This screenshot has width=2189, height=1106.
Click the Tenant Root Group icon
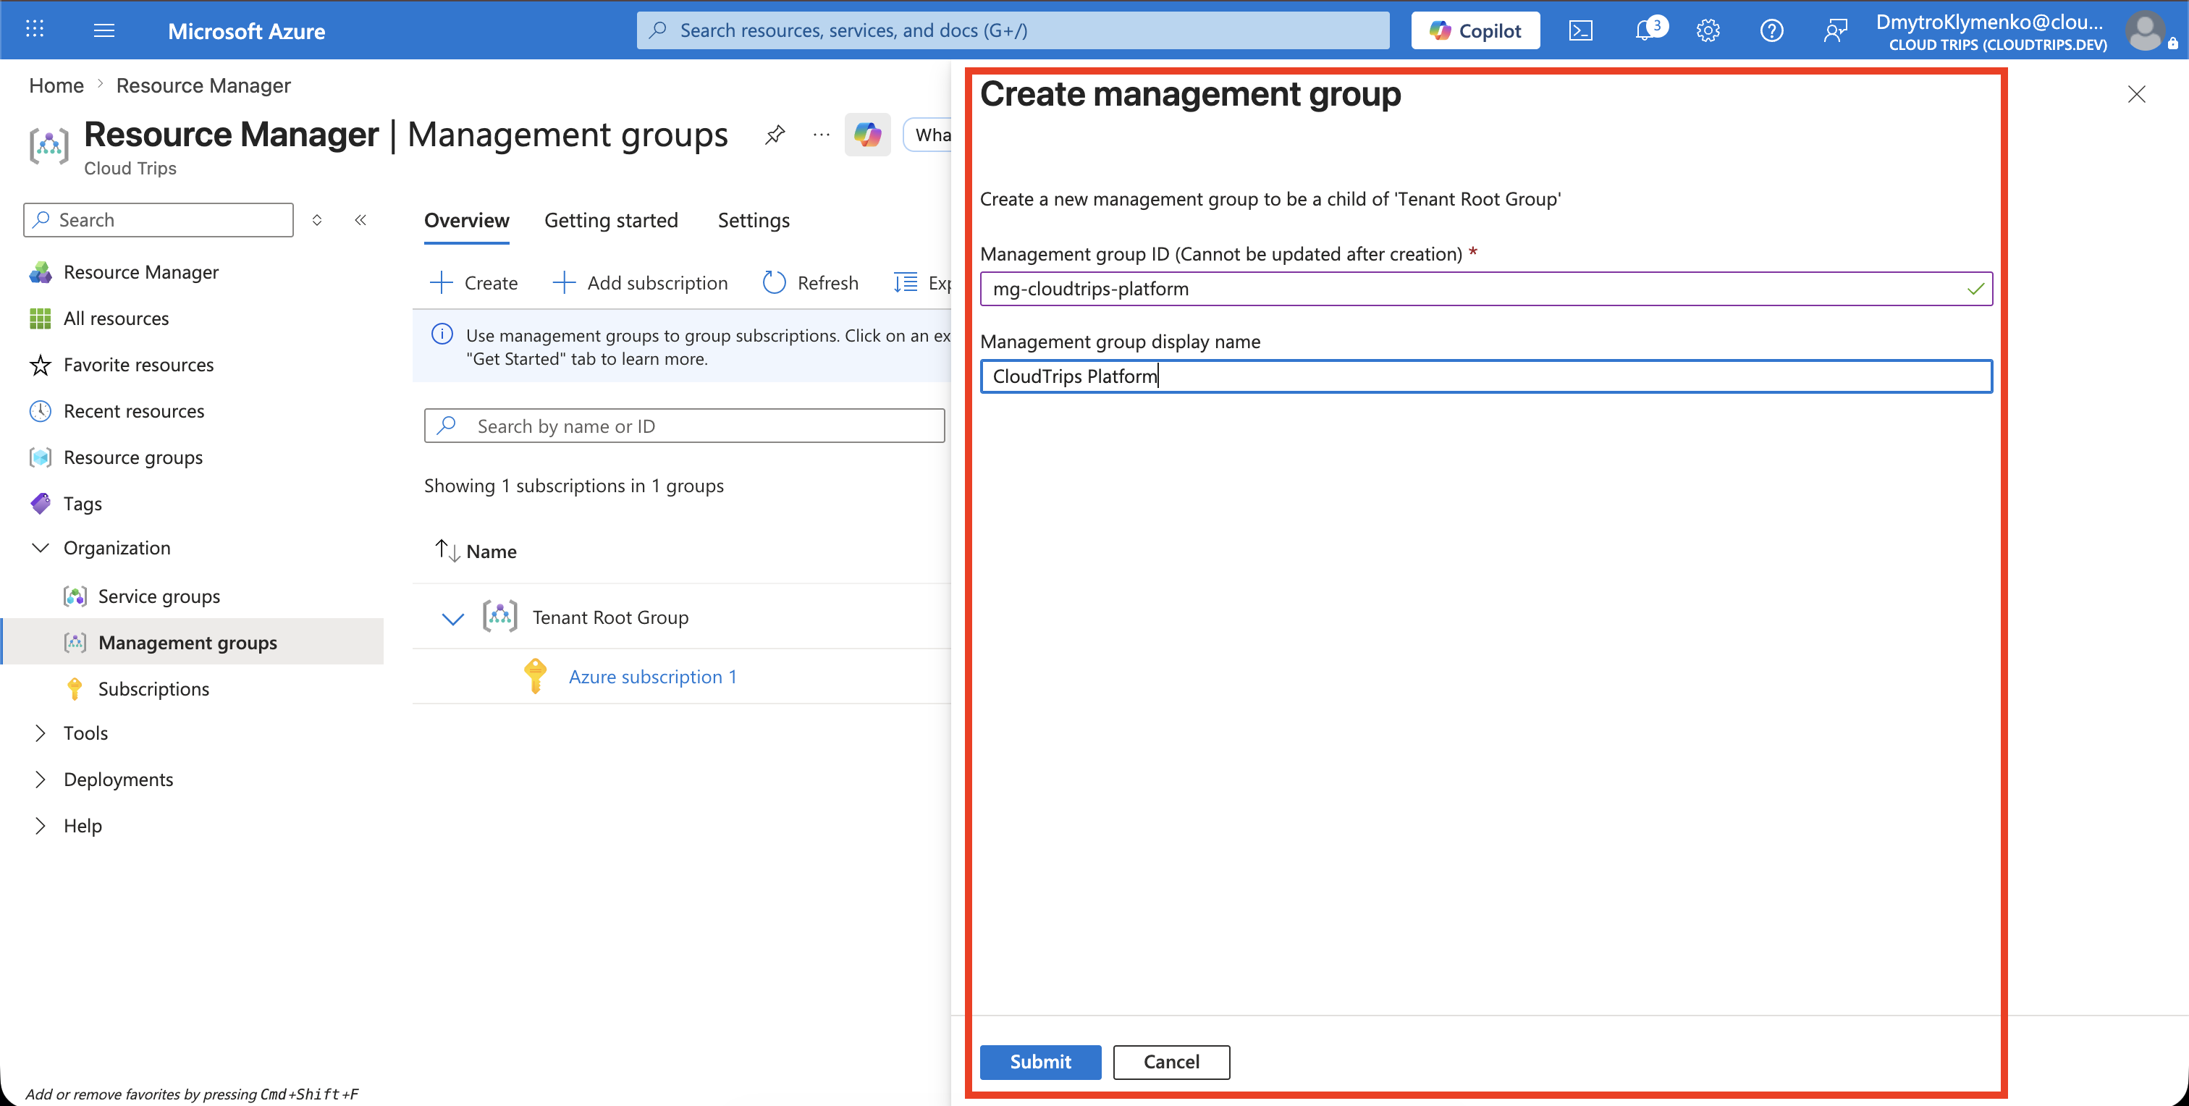click(499, 616)
